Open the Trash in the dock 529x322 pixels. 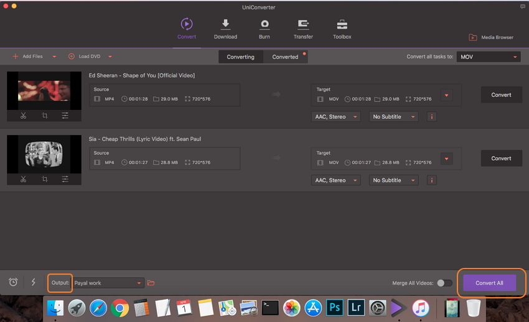[x=474, y=308]
